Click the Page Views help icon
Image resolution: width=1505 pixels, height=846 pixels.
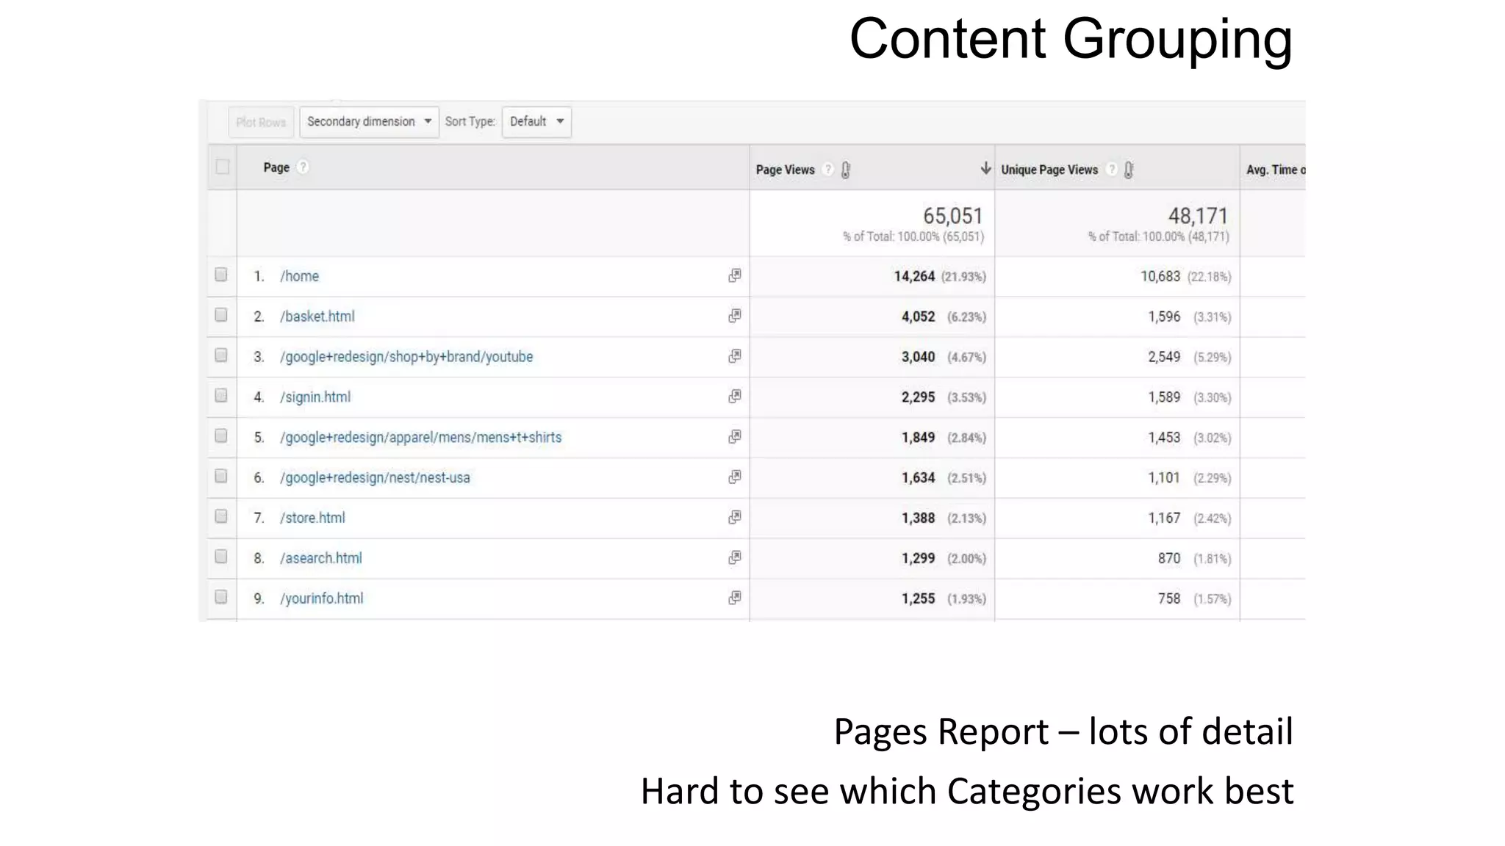(x=828, y=170)
